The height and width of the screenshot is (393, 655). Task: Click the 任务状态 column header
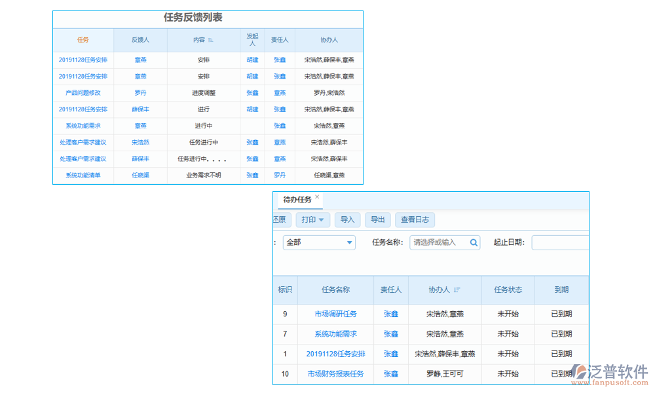(x=508, y=290)
